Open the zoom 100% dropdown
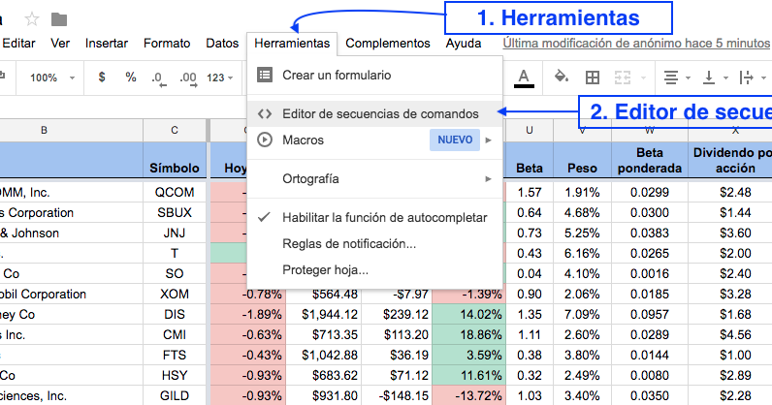Screen dimensions: 772x405 tap(51, 78)
